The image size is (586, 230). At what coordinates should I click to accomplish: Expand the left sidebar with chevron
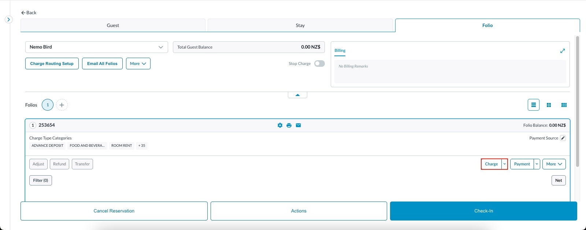point(9,19)
